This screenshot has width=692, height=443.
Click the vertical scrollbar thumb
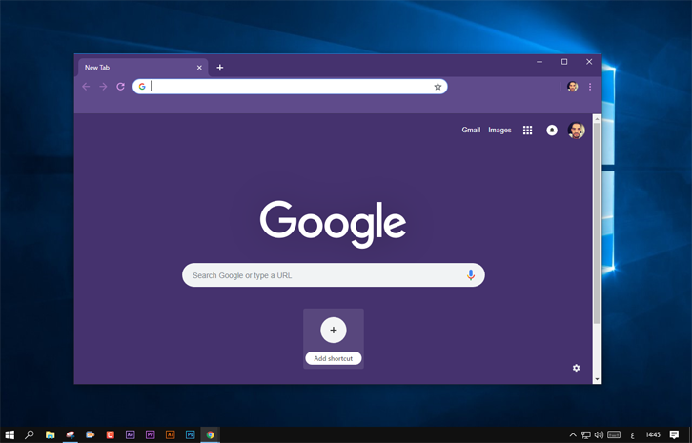(x=597, y=224)
